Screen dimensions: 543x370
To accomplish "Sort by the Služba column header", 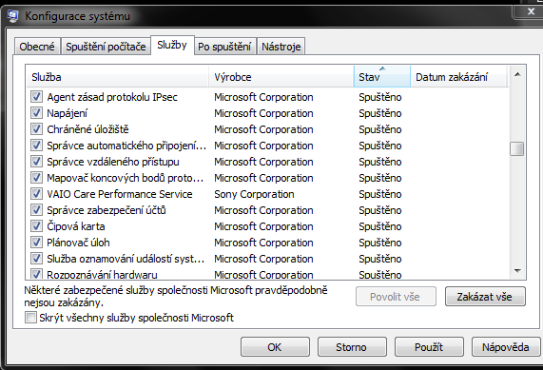I will (x=118, y=76).
